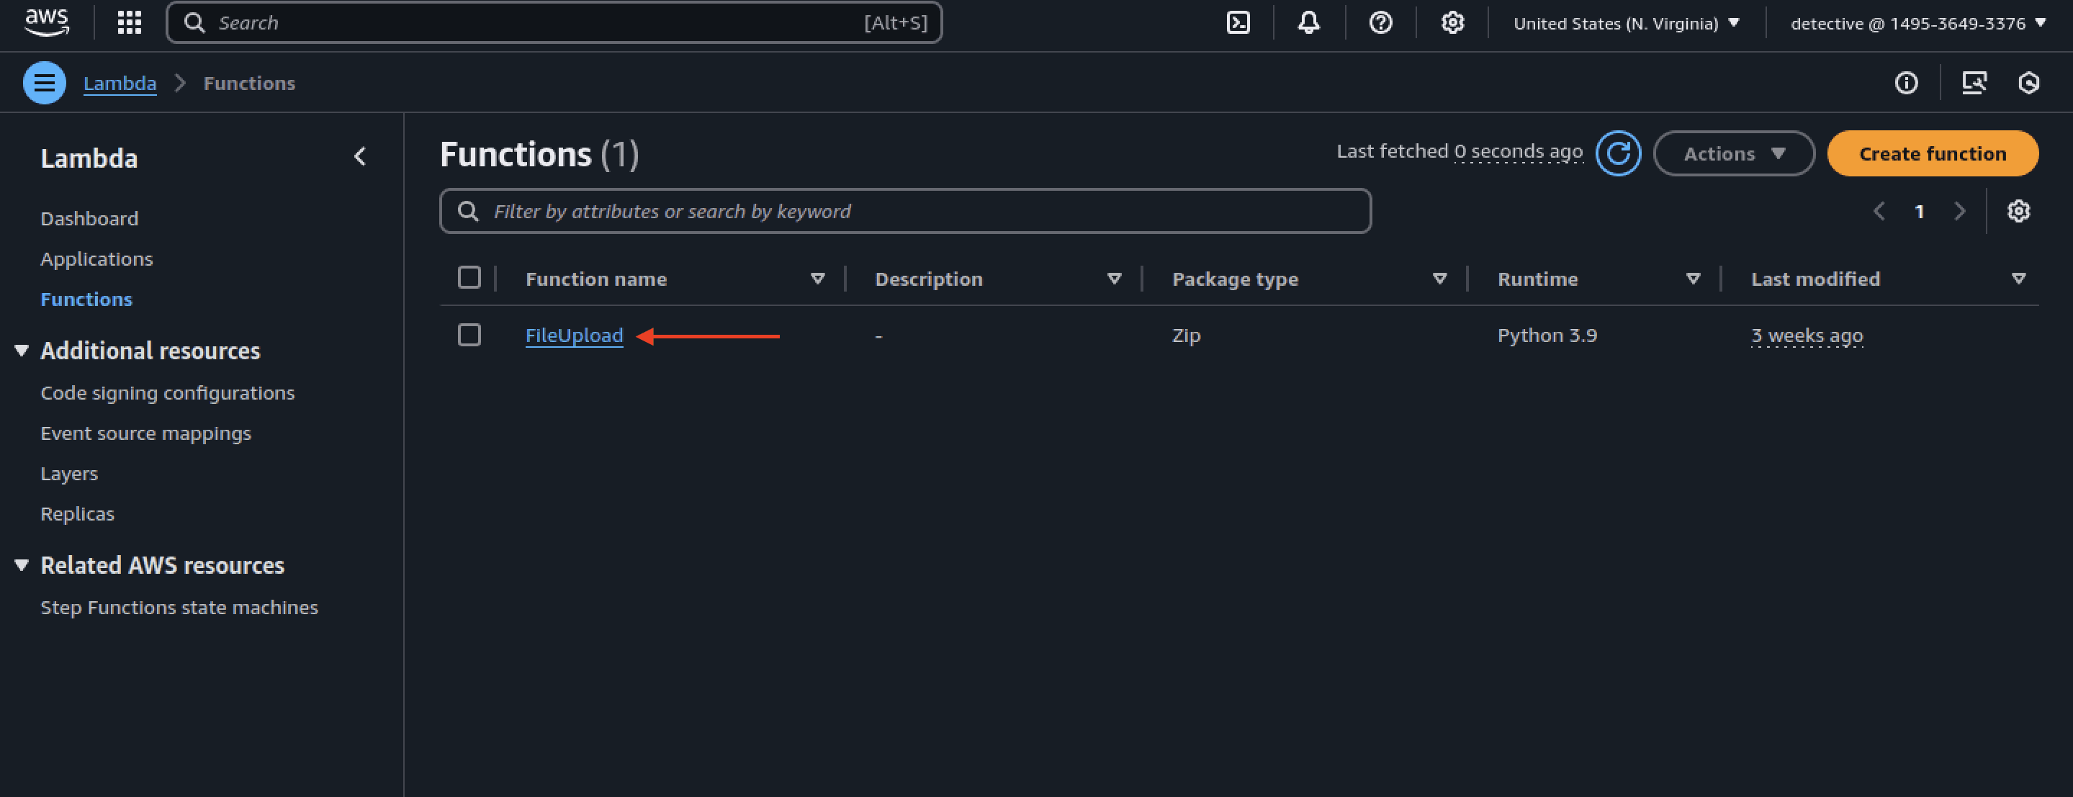Viewport: 2073px width, 797px height.
Task: Open Functions in the sidebar
Action: point(86,299)
